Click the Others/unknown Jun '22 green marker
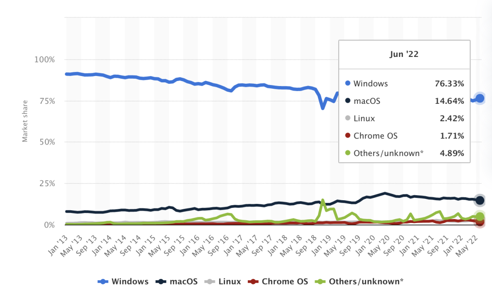The height and width of the screenshot is (299, 492). (480, 217)
